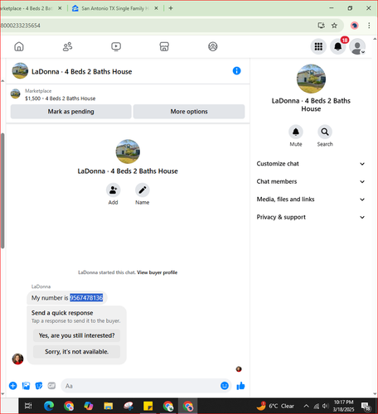Open the Groups icon in the top navigation
The height and width of the screenshot is (414, 378).
coord(212,46)
